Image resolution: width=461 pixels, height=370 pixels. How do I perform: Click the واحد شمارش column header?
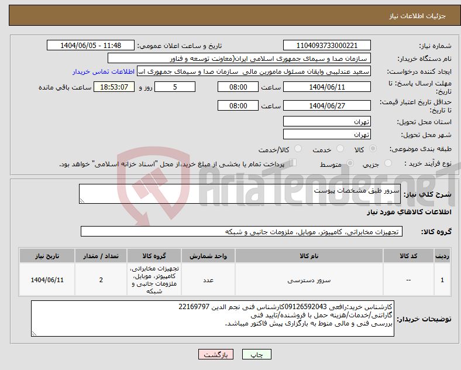[208, 256]
